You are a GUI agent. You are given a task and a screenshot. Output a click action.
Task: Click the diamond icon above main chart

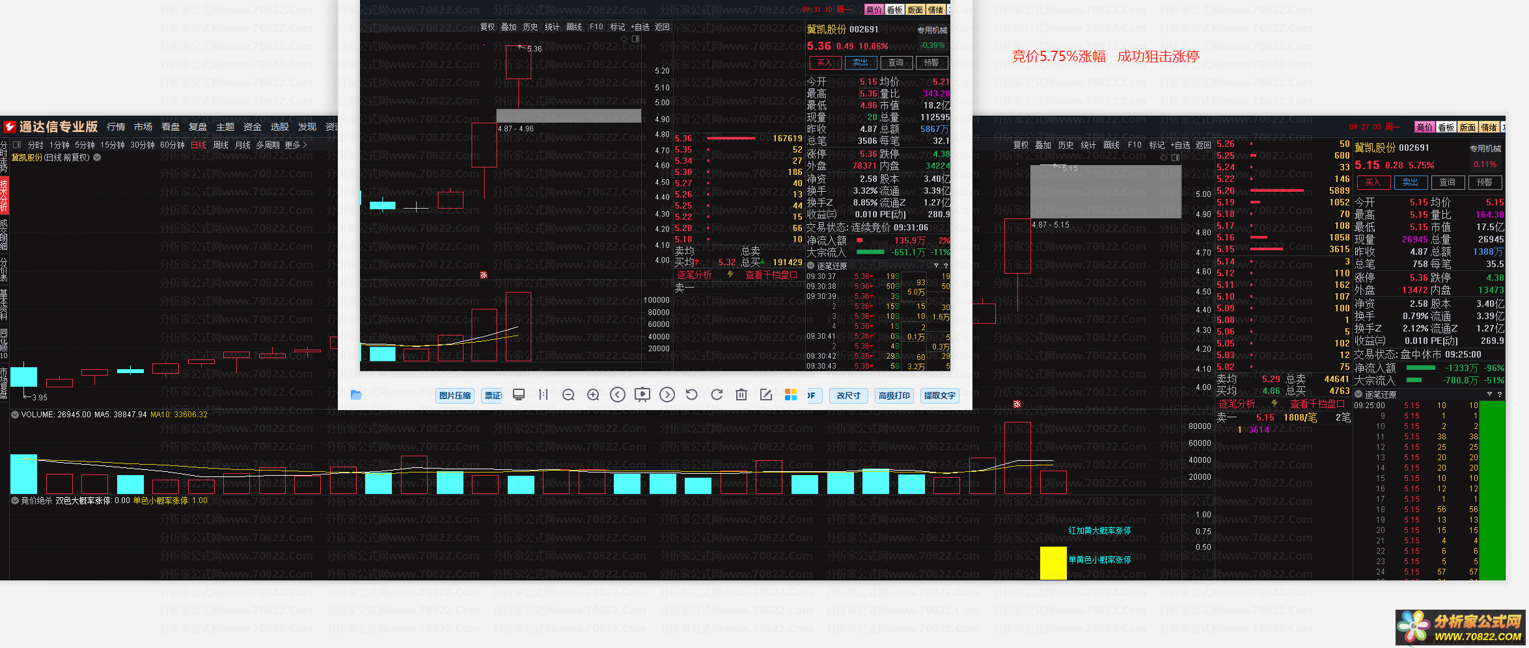(1164, 157)
